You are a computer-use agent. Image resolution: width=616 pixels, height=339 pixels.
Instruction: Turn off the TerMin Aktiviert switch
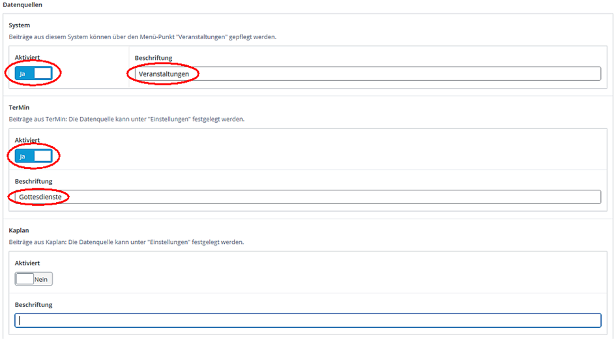tap(33, 156)
